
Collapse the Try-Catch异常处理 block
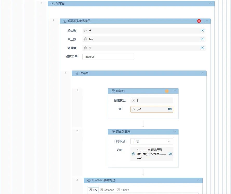click(x=199, y=180)
